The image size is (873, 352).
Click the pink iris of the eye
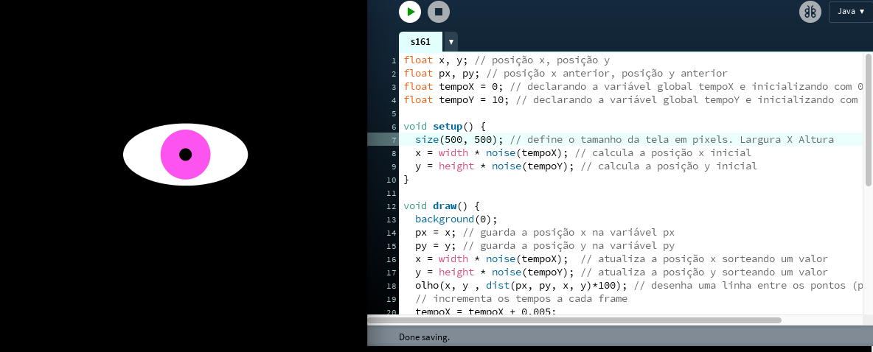tap(171, 155)
